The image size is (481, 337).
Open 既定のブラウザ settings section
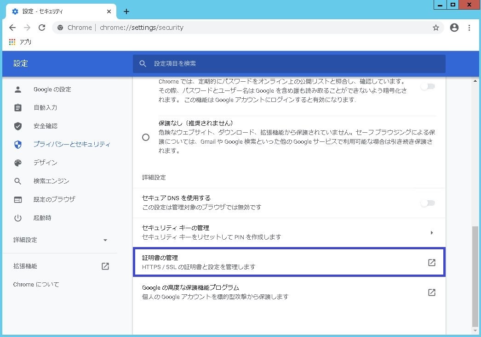pos(54,199)
